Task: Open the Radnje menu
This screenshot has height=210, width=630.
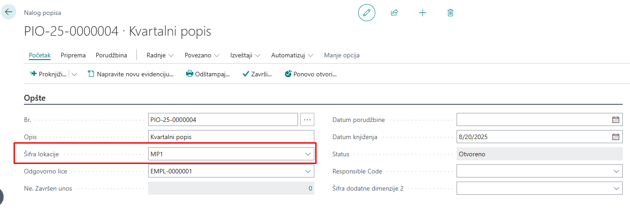Action: (x=160, y=56)
